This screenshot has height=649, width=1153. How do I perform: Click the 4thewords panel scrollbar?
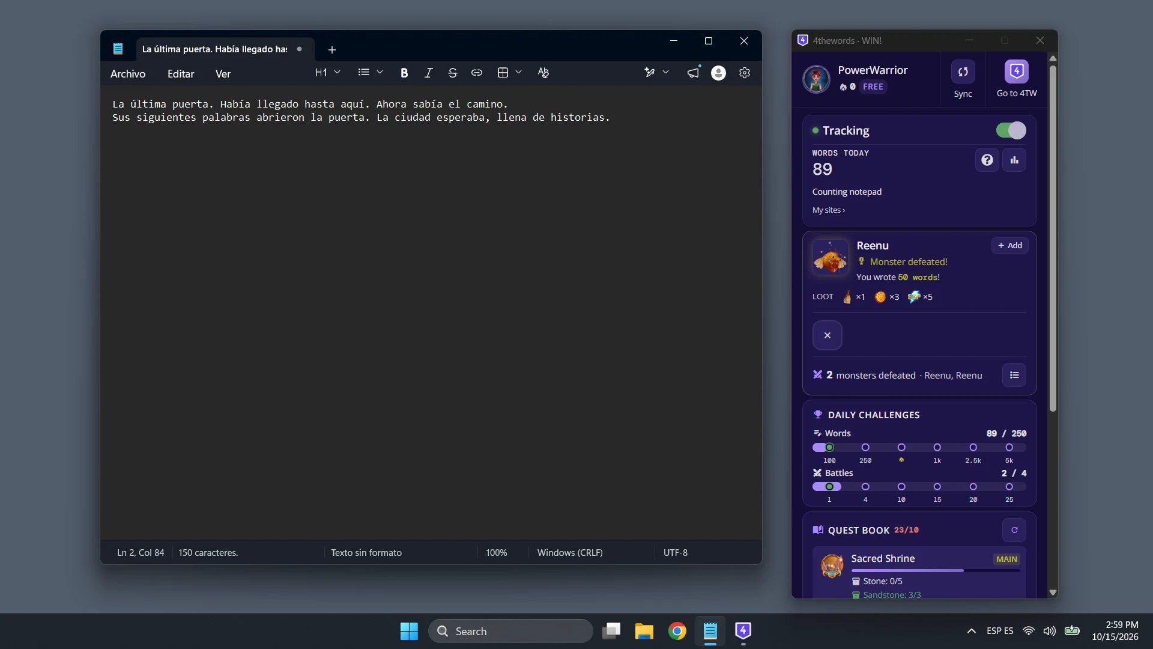(x=1053, y=239)
